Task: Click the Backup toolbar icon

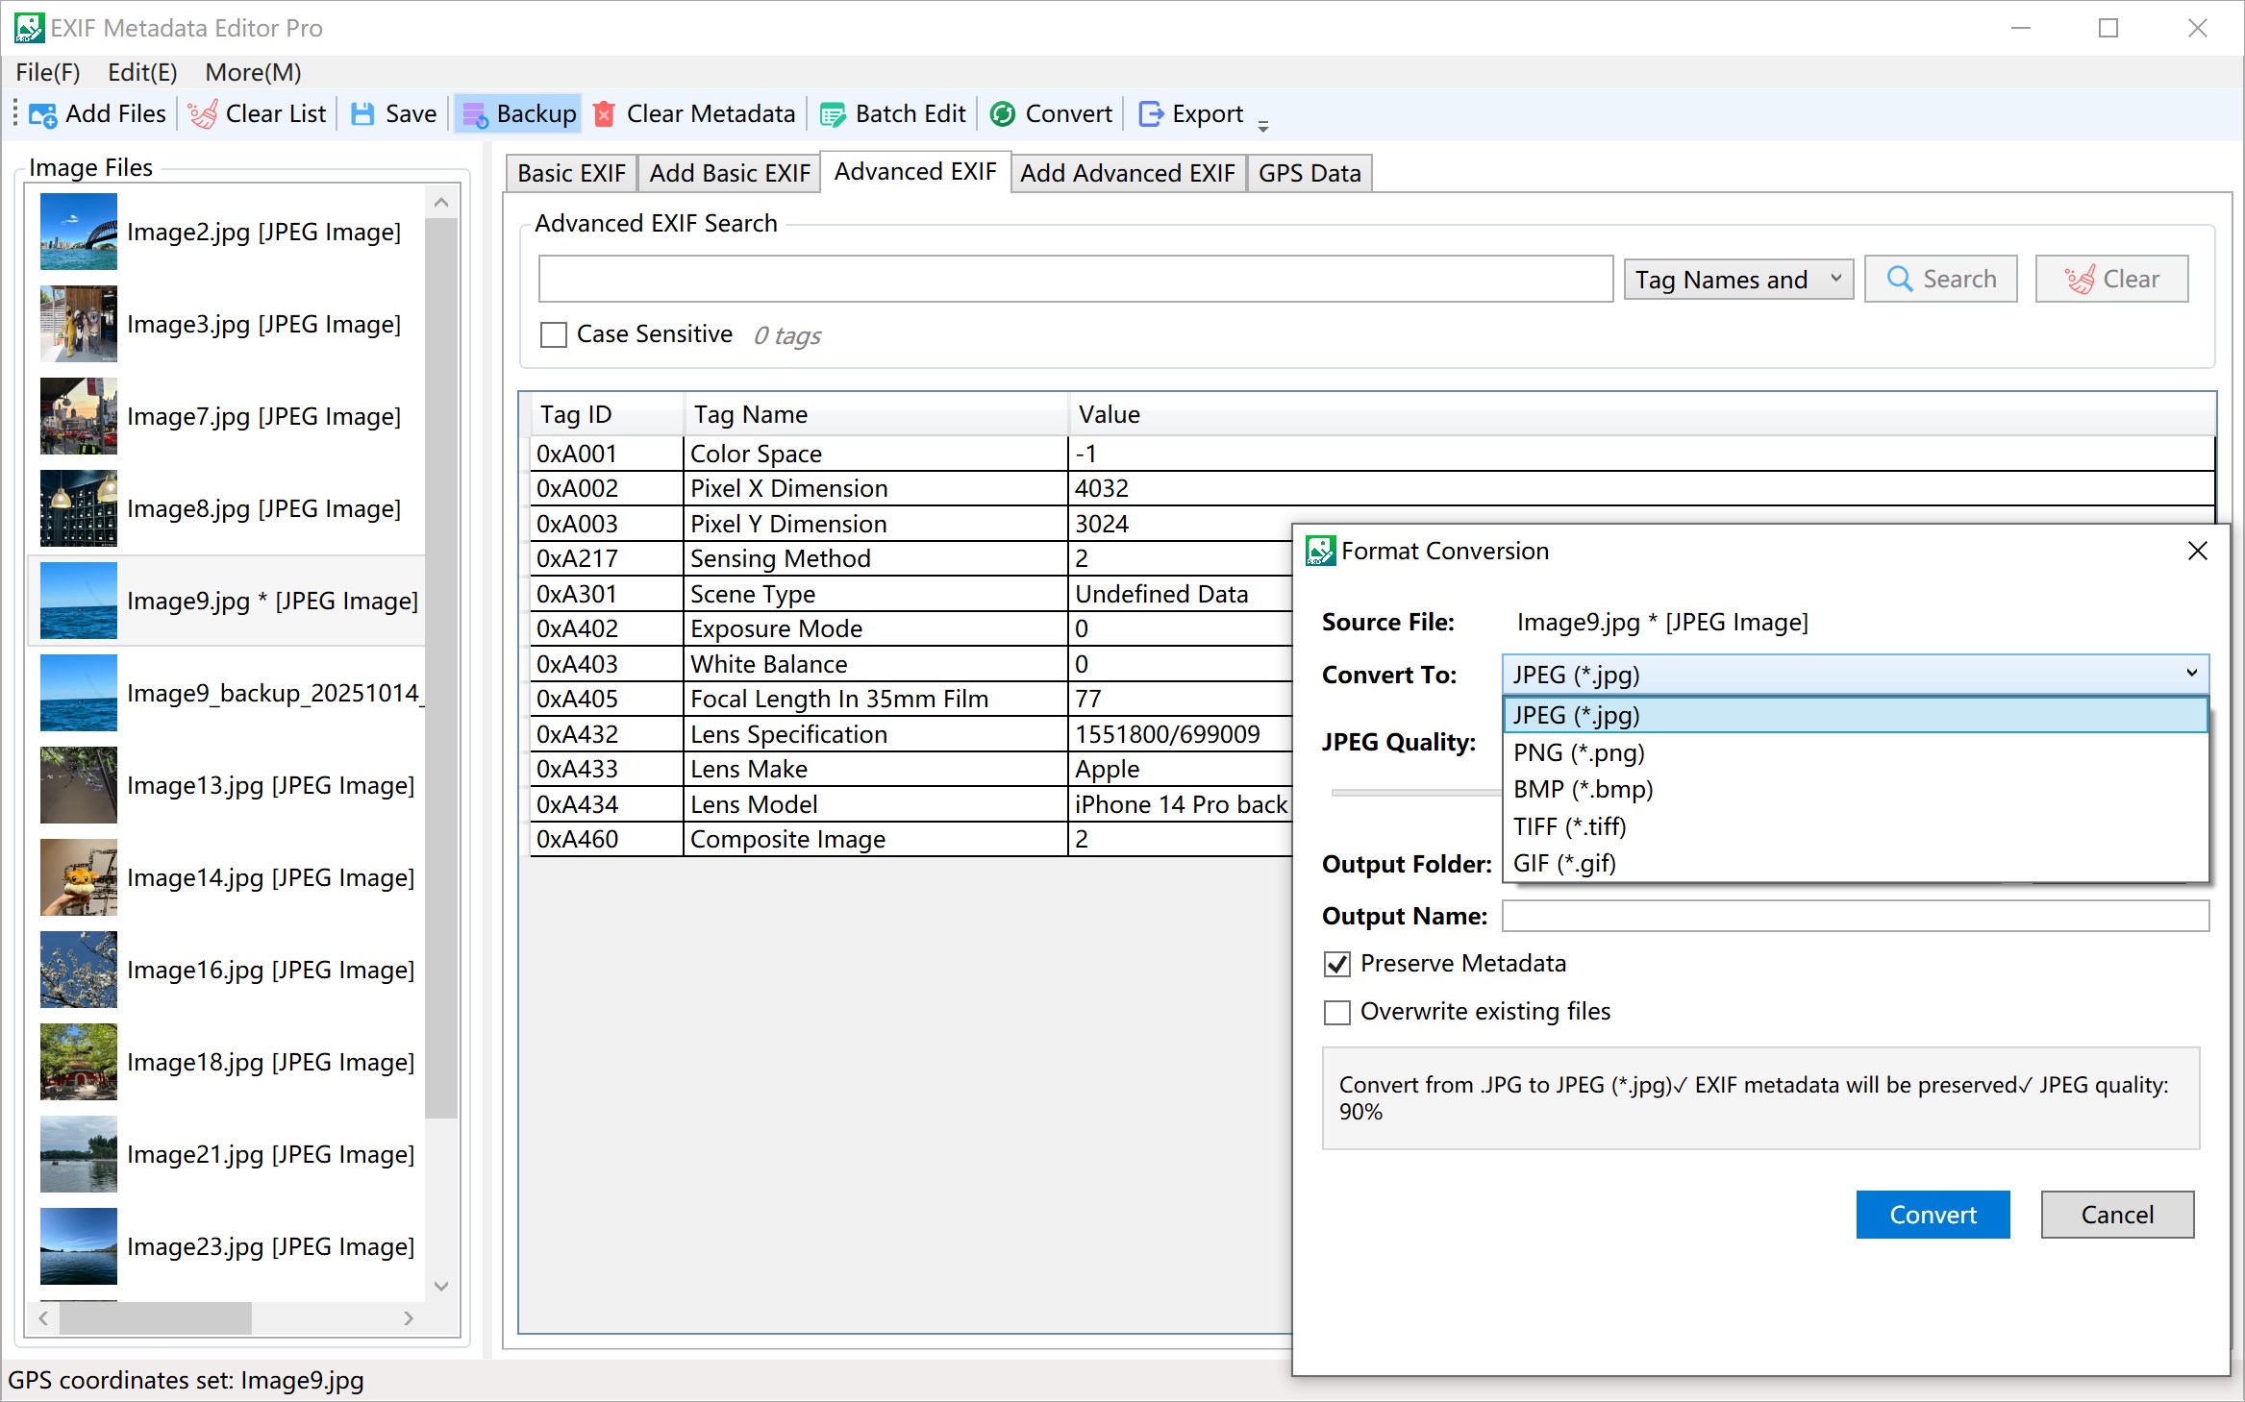Action: pos(475,114)
